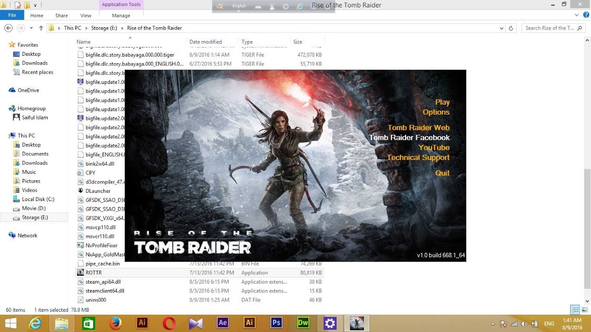Open Customize Quick Access Toolbar dropdown
The height and width of the screenshot is (332, 591).
(x=35, y=6)
